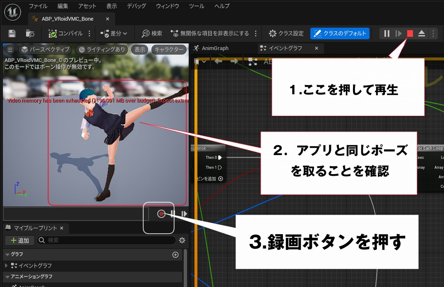Click preview timeline scrub bar
This screenshot has height=287, width=444.
click(x=76, y=214)
